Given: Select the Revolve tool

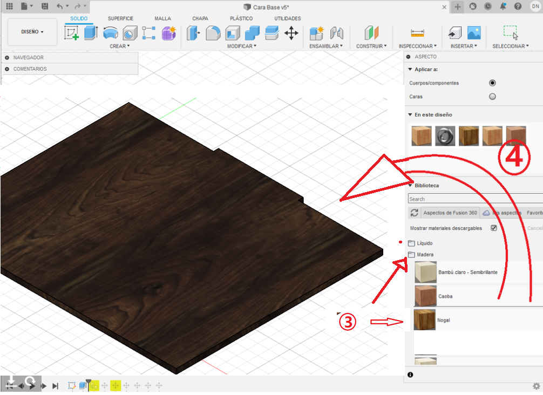Looking at the screenshot, I should 111,33.
